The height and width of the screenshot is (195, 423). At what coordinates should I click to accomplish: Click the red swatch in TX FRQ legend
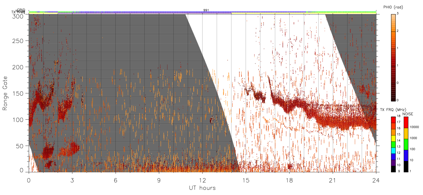click(x=393, y=120)
